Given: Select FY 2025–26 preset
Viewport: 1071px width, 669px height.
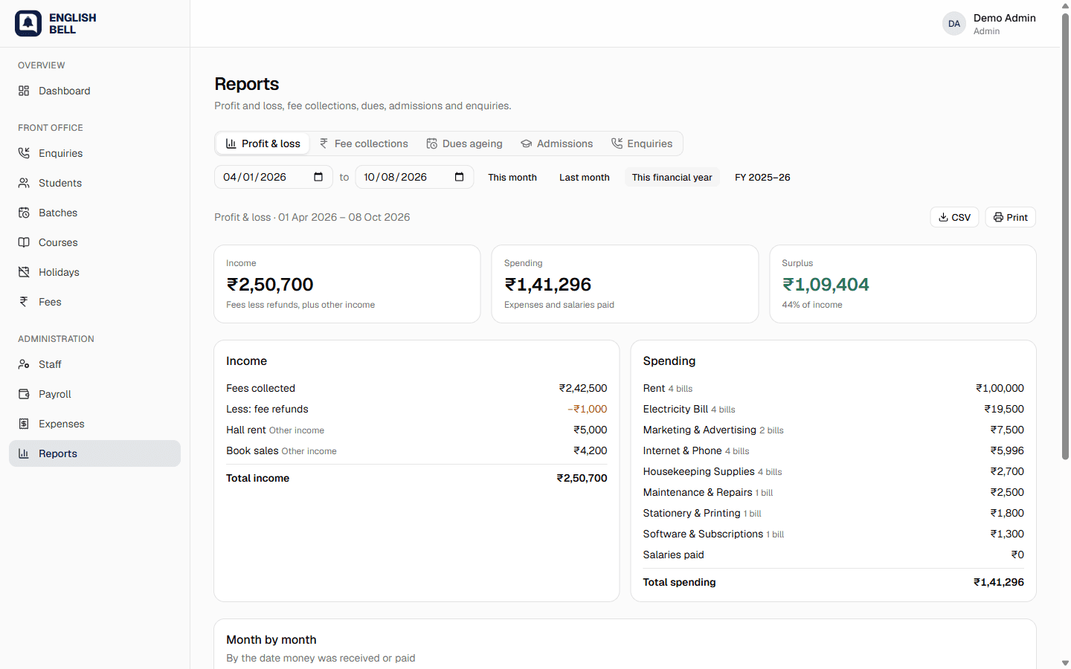Looking at the screenshot, I should tap(762, 177).
